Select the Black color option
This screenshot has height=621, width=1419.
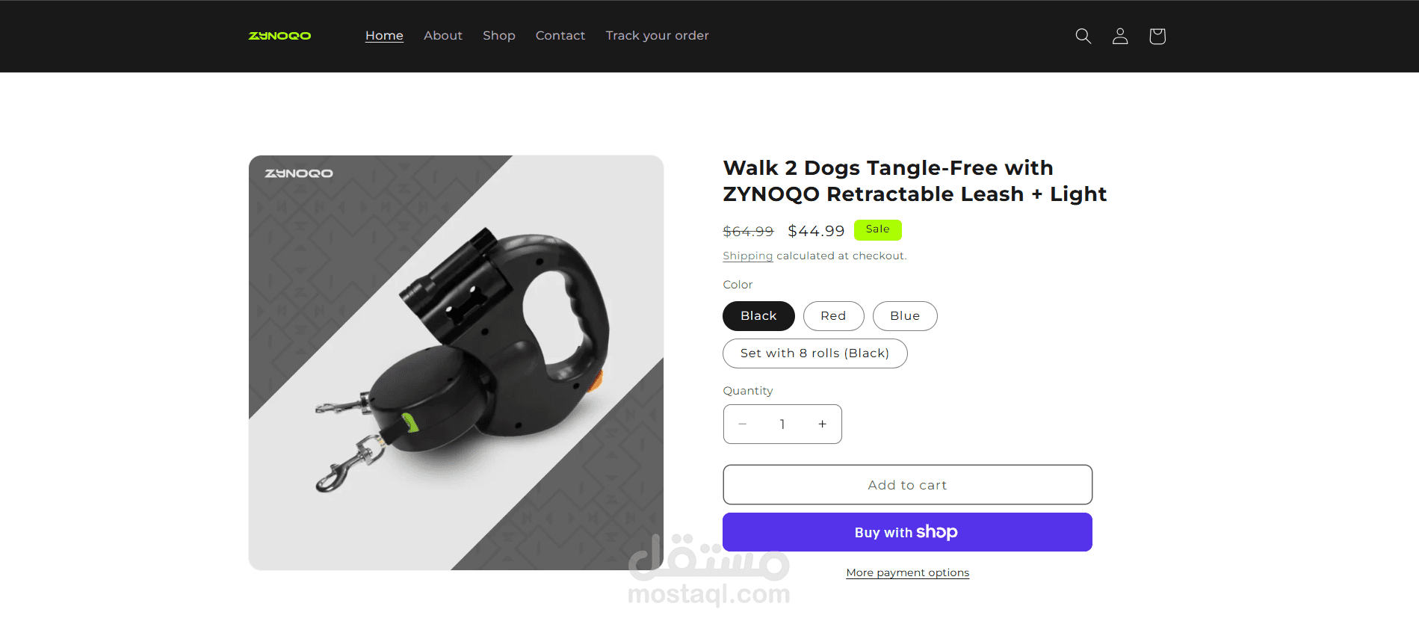coord(758,316)
